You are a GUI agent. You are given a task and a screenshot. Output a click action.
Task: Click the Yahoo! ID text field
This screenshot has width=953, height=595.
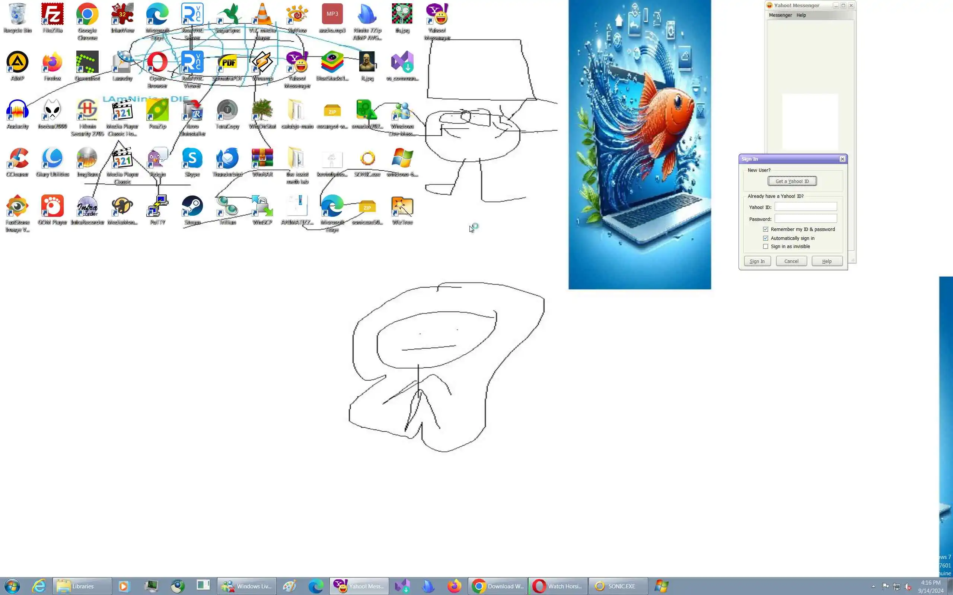[805, 207]
